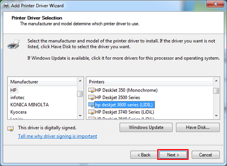Click the Manufacturer column header
Screen dimensions: 227x166
pos(42,82)
